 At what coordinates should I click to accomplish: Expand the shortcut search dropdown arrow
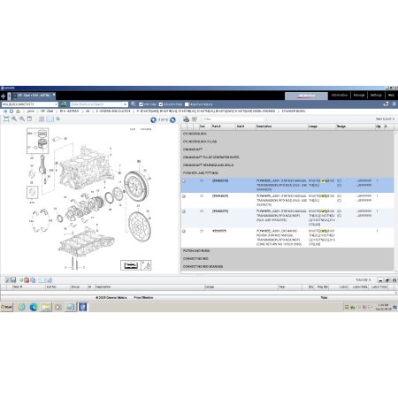[125, 104]
